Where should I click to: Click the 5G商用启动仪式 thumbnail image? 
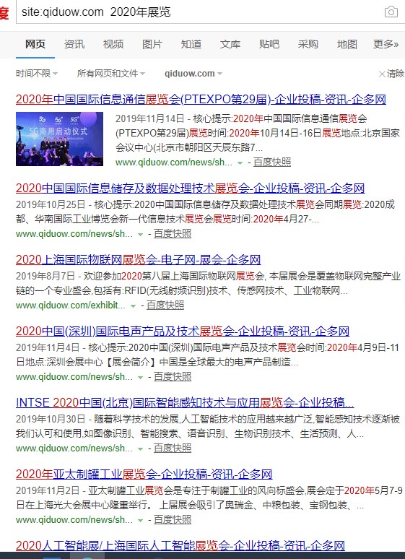tap(59, 139)
